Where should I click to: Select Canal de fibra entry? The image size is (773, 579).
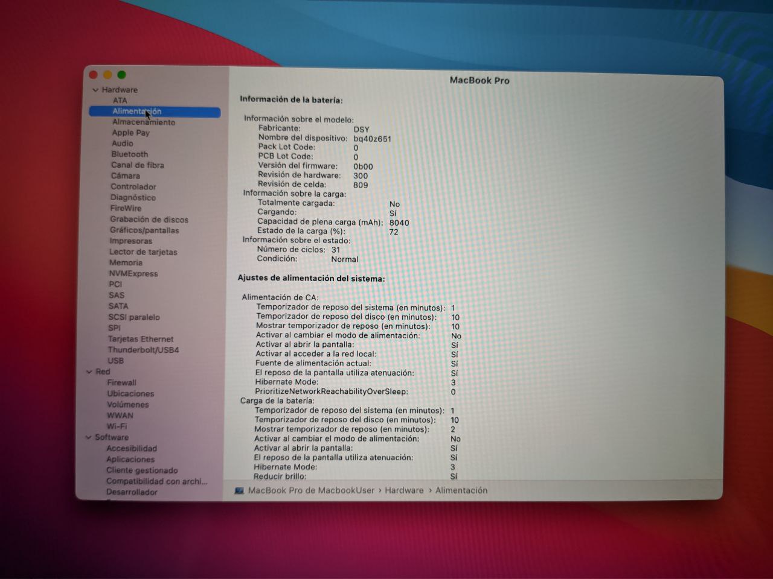tap(137, 165)
